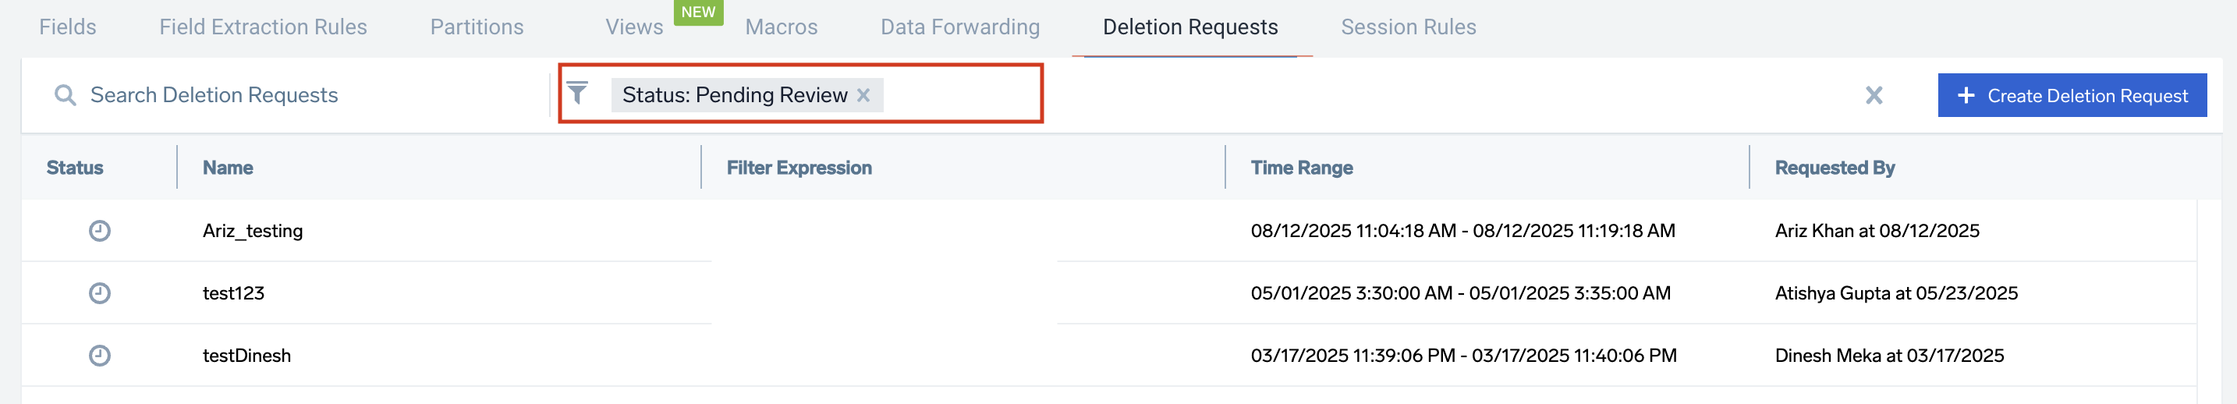Viewport: 2237px width, 404px height.
Task: Click the search magnifier icon
Action: pyautogui.click(x=64, y=94)
